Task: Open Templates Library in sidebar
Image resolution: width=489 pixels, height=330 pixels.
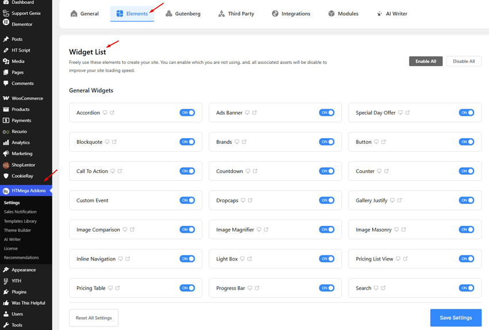Action: 20,221
